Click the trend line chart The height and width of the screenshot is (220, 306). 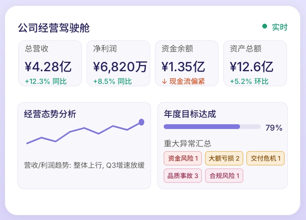coord(85,131)
